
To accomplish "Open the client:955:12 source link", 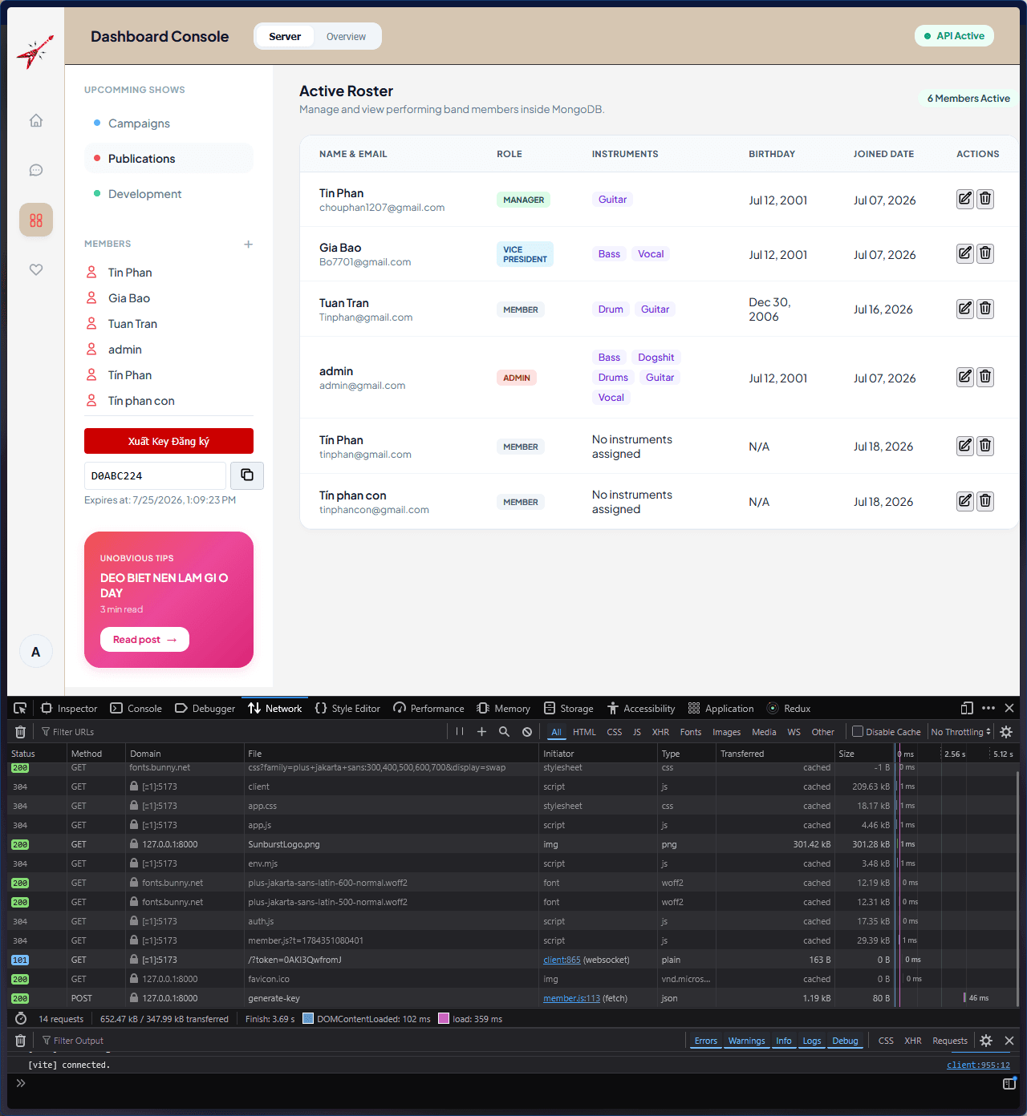I will click(978, 1065).
